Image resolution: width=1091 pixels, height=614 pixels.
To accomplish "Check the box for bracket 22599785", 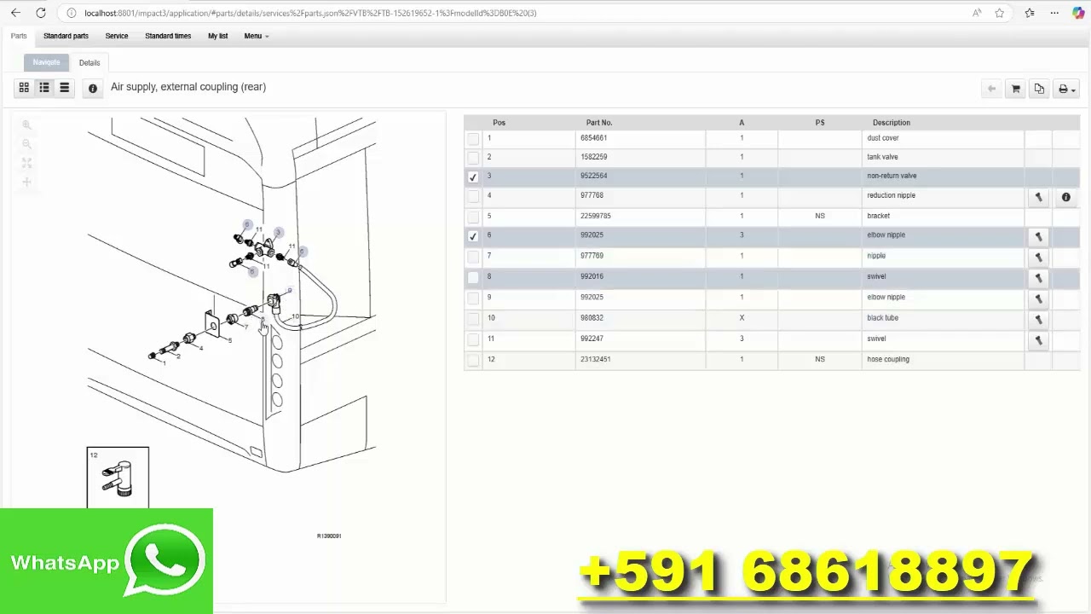I will tap(473, 217).
